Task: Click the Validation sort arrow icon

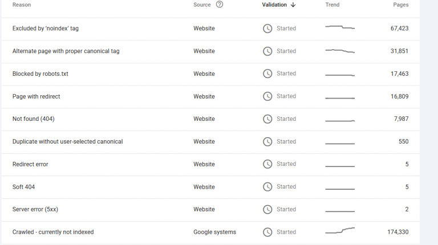Action: pos(293,5)
